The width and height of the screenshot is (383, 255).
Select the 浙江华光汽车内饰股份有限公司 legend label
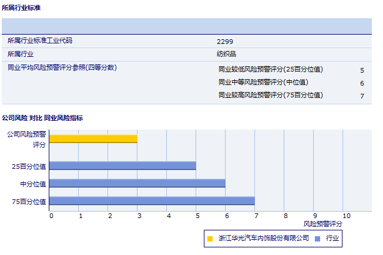[263, 239]
